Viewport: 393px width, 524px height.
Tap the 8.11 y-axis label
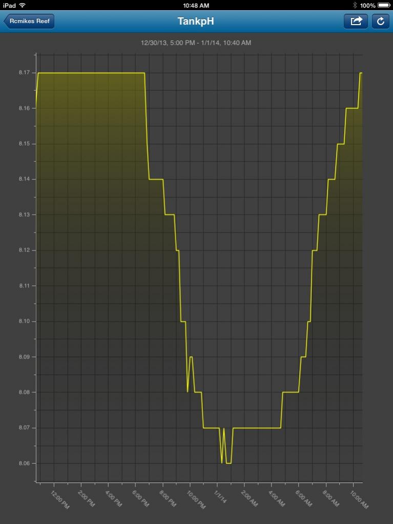coord(25,286)
